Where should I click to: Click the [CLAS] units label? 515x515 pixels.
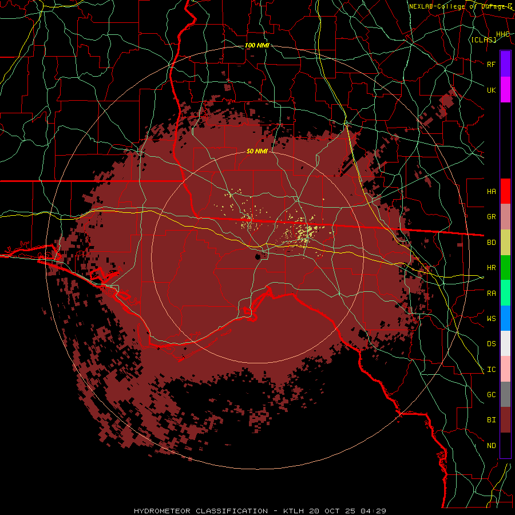[x=484, y=40]
